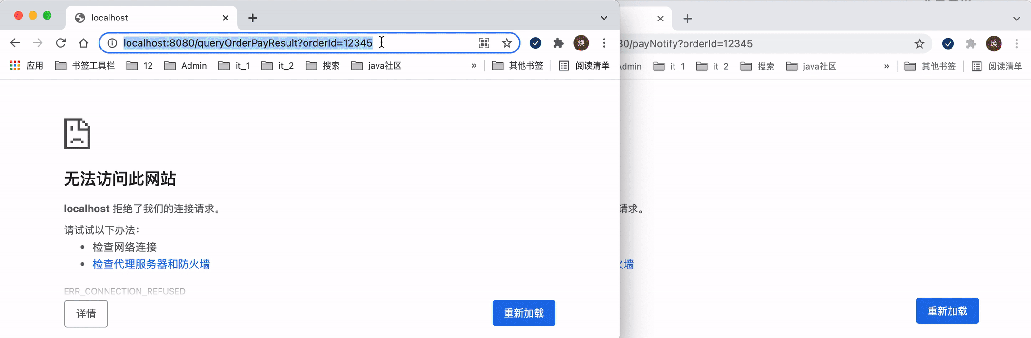Open Chrome menu in back window
Screen dimensions: 1031x338
1017,44
